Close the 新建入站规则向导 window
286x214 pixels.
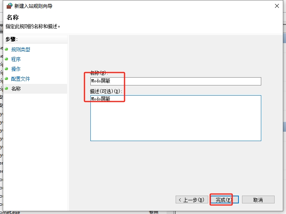277,6
